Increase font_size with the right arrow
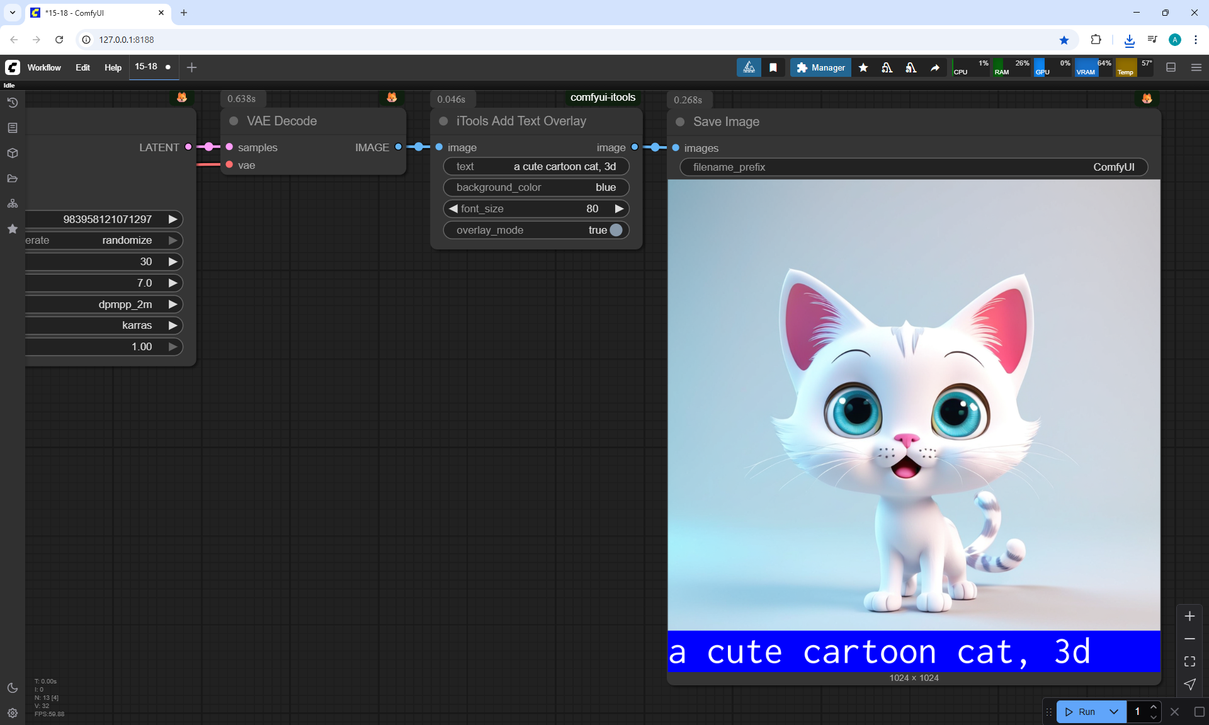The image size is (1209, 725). [619, 208]
